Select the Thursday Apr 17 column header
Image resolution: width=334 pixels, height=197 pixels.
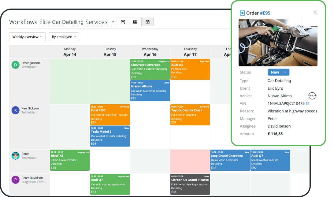[190, 52]
